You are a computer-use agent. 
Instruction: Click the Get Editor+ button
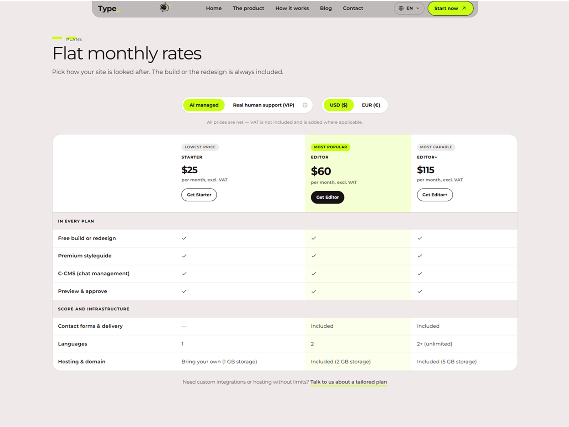tap(435, 195)
